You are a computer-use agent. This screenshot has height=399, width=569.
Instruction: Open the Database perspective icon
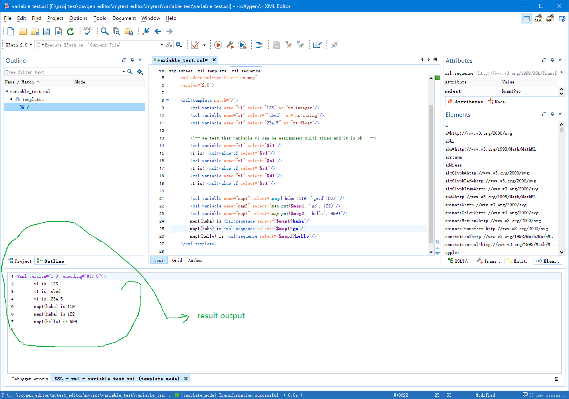click(562, 18)
